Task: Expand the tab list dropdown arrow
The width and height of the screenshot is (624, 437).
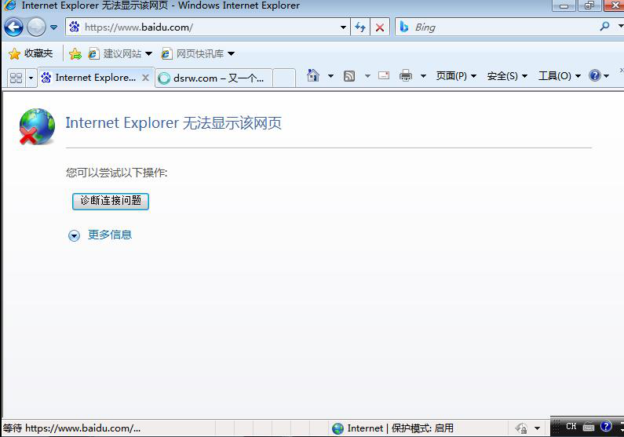Action: pos(31,78)
